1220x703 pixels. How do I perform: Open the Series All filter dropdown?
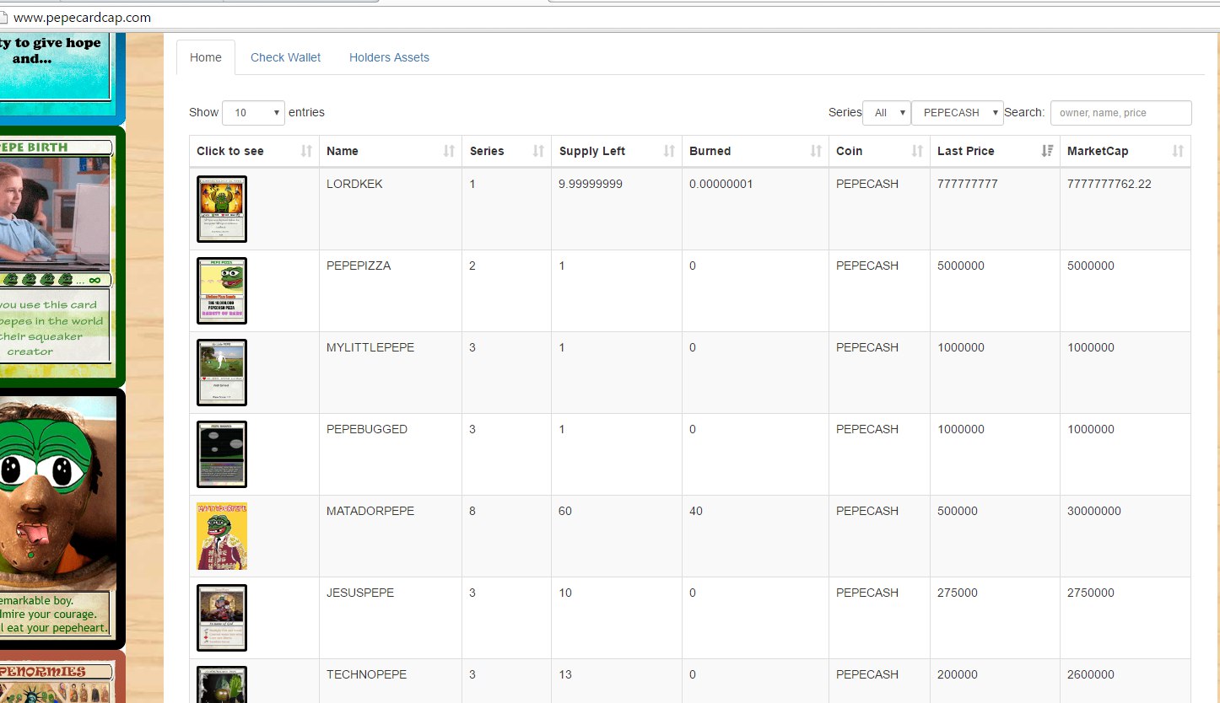click(x=887, y=112)
